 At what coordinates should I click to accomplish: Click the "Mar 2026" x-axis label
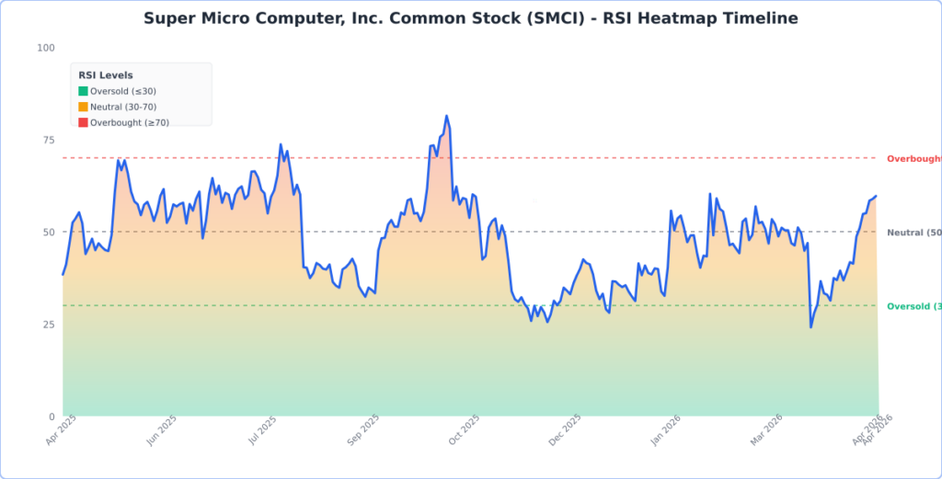click(x=765, y=433)
